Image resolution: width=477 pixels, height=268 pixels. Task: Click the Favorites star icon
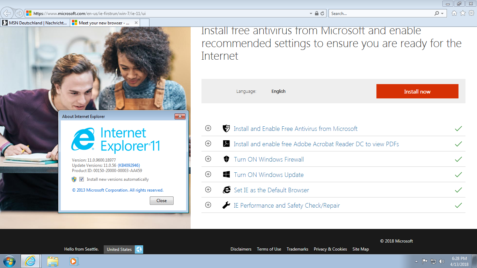pyautogui.click(x=463, y=13)
